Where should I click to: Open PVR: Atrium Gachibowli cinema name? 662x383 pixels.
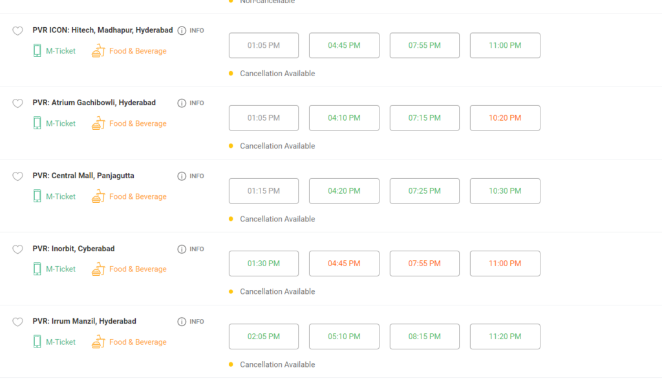click(x=94, y=103)
